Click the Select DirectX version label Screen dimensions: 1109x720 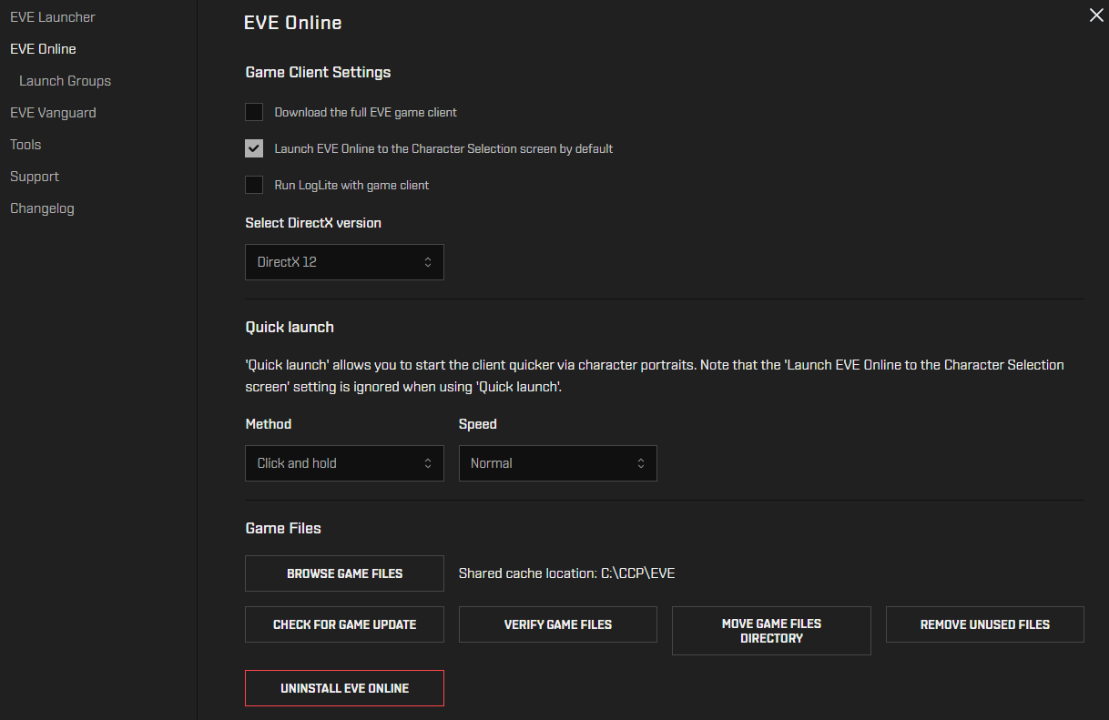313,223
